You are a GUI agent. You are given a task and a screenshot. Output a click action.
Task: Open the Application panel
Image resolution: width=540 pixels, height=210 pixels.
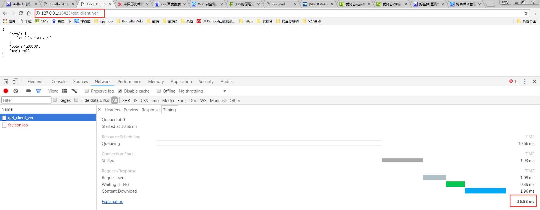181,82
